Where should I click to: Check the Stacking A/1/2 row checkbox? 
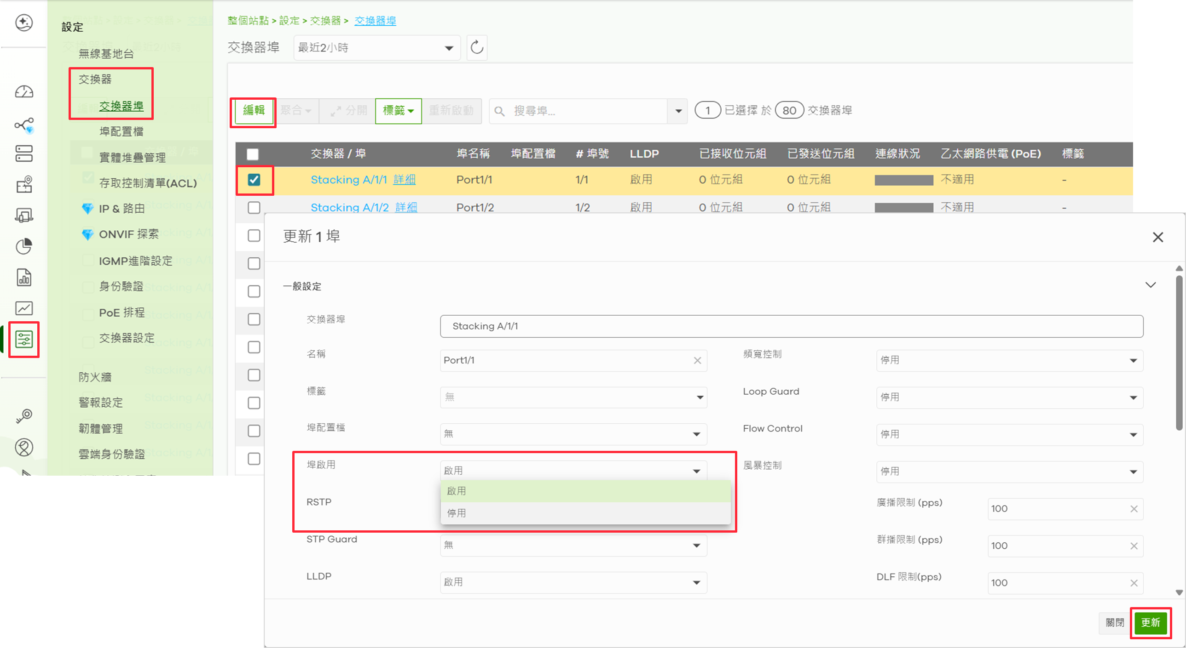254,207
